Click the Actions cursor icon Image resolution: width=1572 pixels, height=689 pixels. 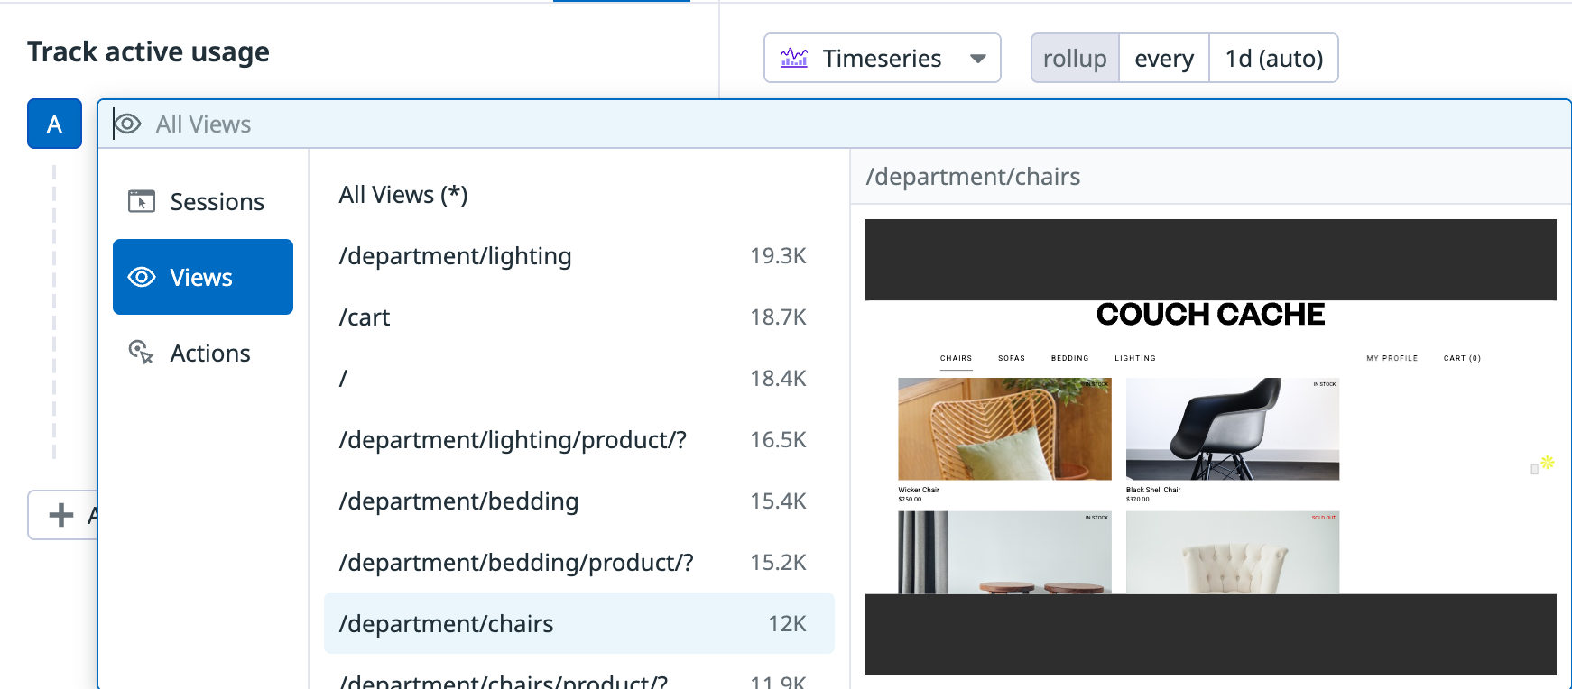click(x=142, y=353)
